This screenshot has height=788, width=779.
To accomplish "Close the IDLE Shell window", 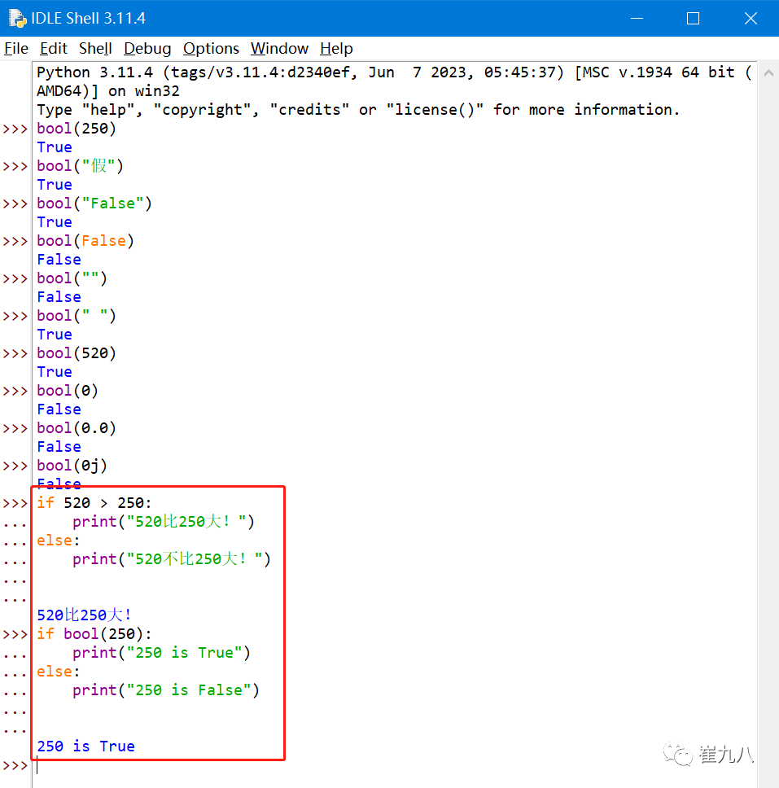I will tap(751, 18).
